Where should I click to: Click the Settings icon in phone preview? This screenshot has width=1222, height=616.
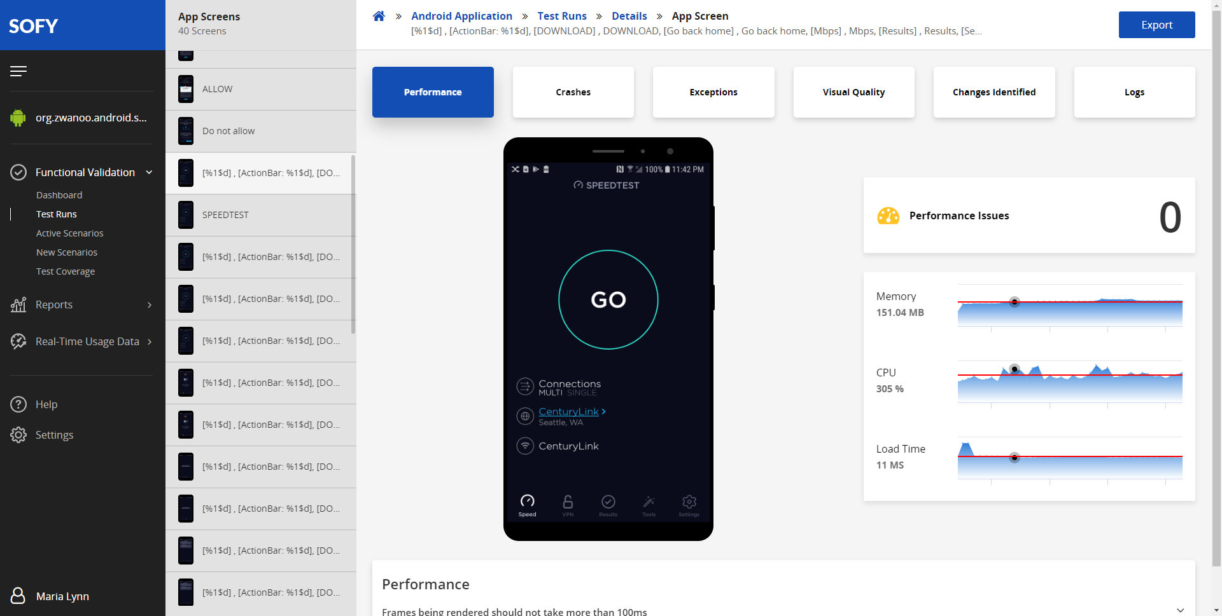(x=689, y=505)
